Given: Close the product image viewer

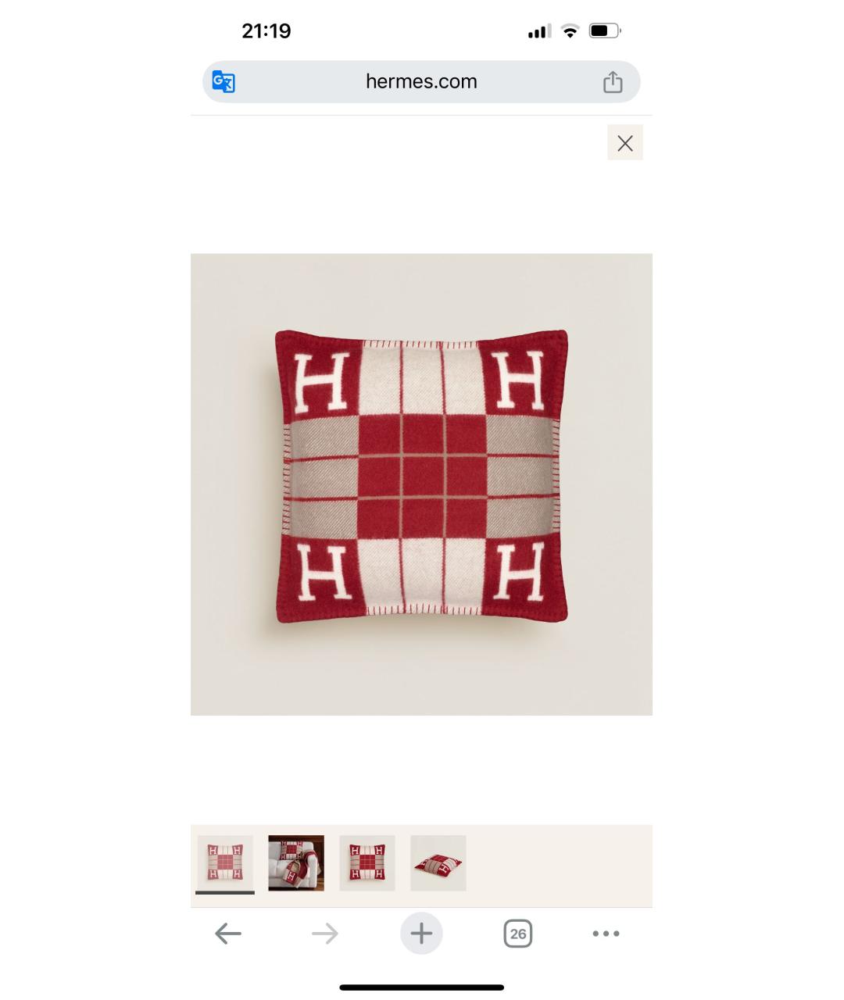Looking at the screenshot, I should (625, 143).
